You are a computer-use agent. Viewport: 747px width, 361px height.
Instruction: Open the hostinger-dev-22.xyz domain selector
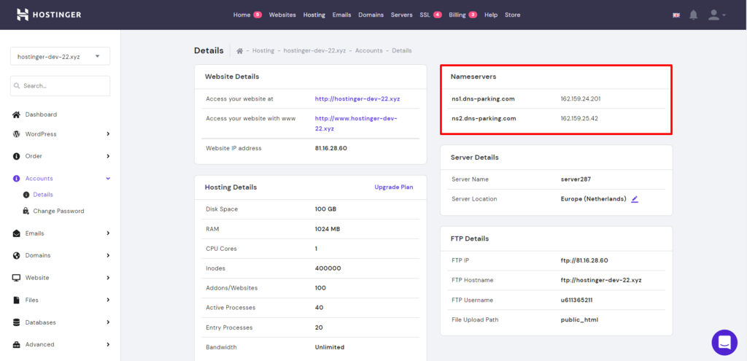pos(60,56)
